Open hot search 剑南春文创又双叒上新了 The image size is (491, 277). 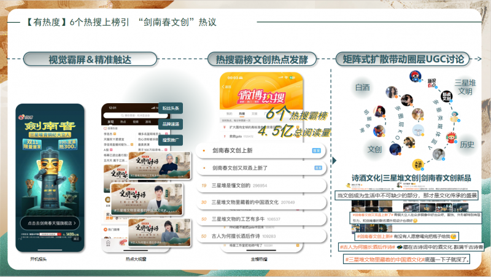[x=262, y=168]
